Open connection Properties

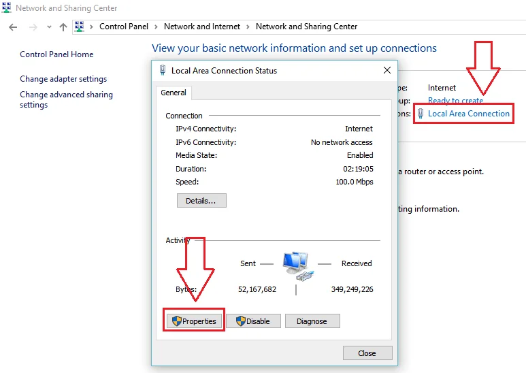pyautogui.click(x=194, y=321)
